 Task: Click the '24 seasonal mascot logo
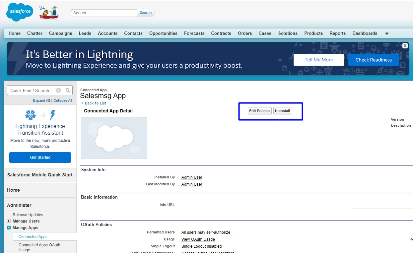[49, 13]
